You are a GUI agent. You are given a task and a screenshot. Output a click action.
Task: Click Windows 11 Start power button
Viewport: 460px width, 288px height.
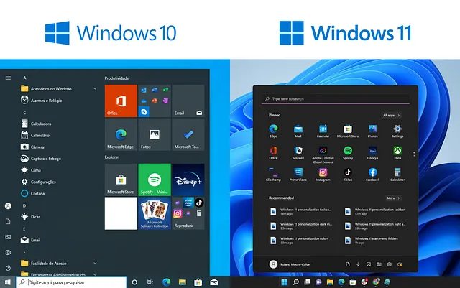pos(400,264)
